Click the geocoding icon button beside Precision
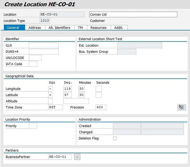Screen dimensions: 190x167 [181, 107]
